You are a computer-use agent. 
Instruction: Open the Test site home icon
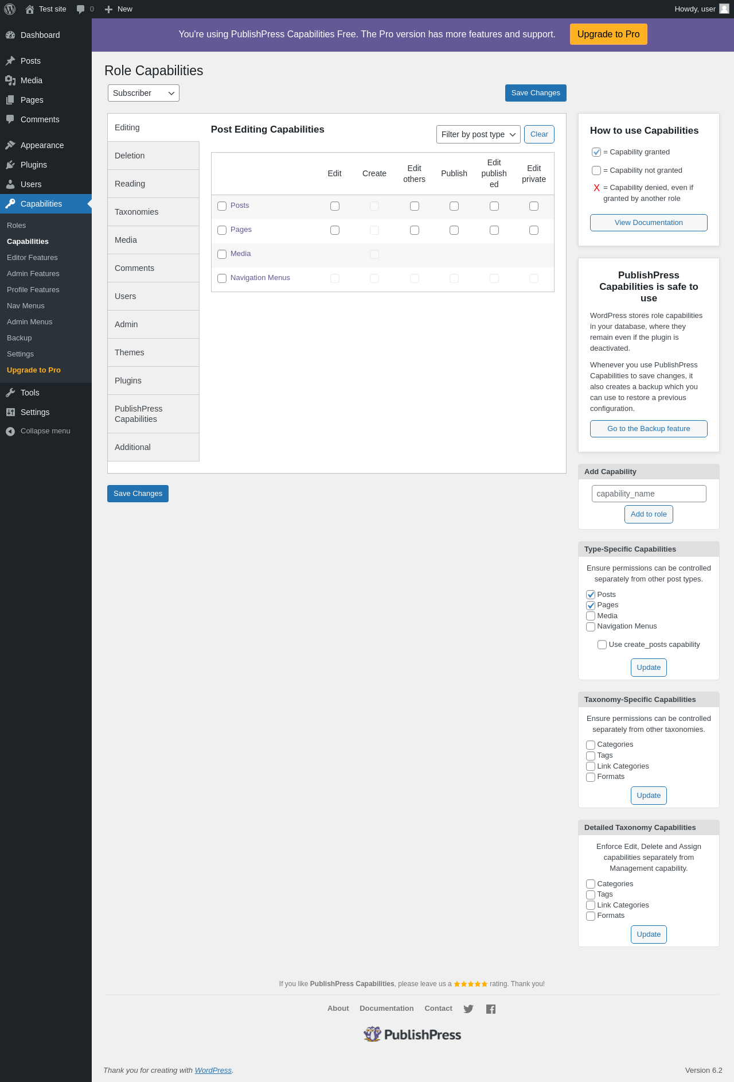30,9
